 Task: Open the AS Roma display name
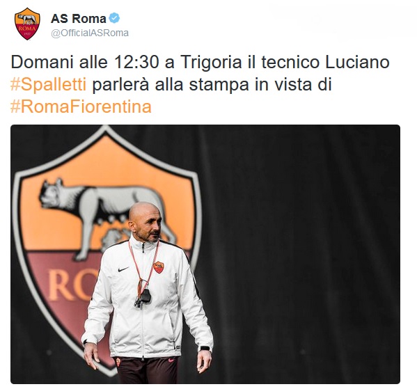pyautogui.click(x=79, y=19)
